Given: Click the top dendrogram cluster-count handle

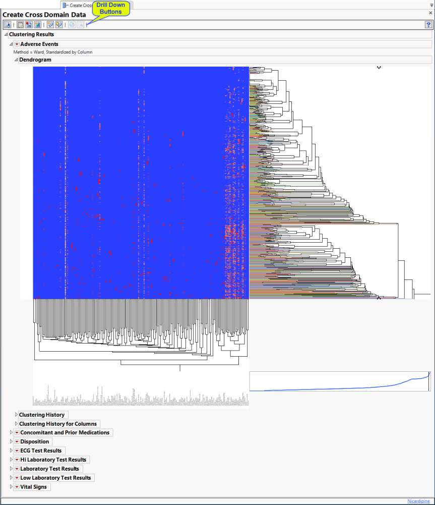Looking at the screenshot, I should coord(379,67).
